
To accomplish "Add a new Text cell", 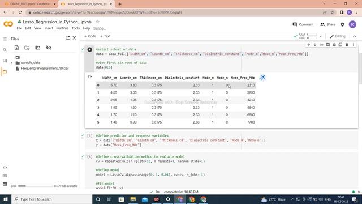I will click(105, 36).
